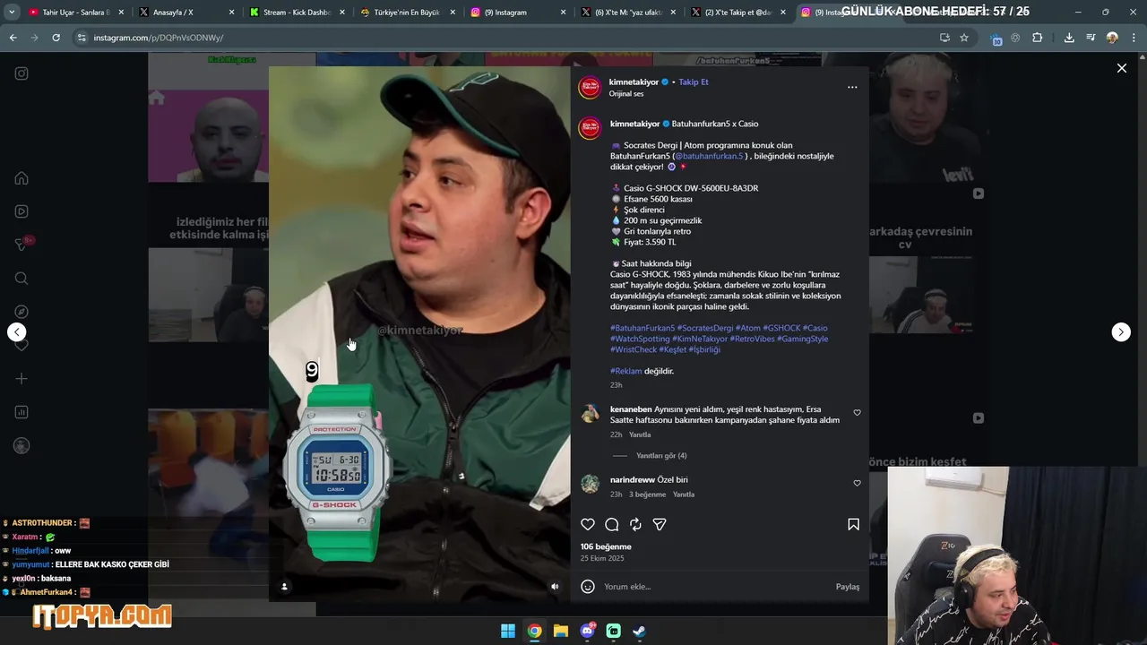Reload the page
Viewport: 1147px width, 645px height.
pos(56,38)
